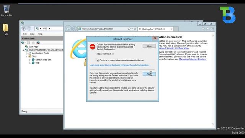Click the save icon in Connections toolbar
This screenshot has height=138, width=245.
(28, 43)
